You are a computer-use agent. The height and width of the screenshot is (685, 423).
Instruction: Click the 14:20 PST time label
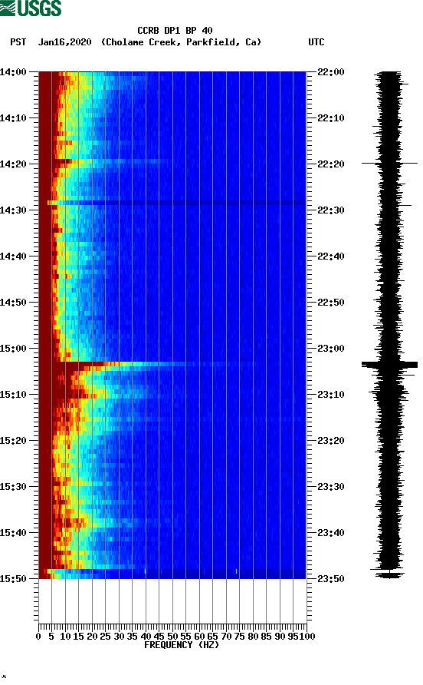tap(13, 164)
